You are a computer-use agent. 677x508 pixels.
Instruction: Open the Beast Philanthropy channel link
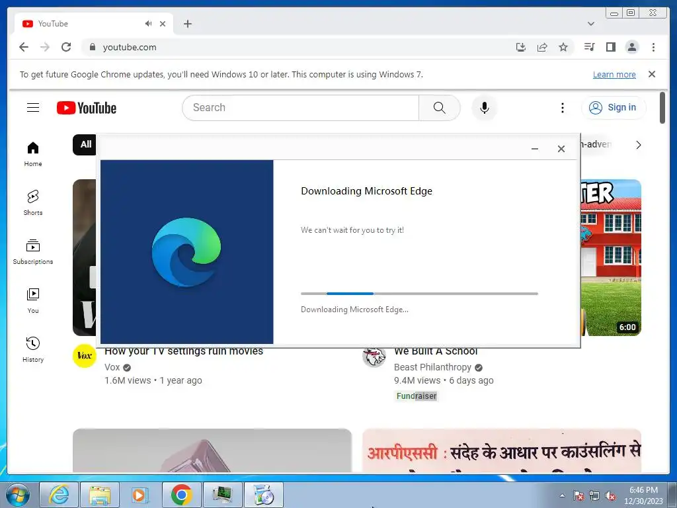pyautogui.click(x=432, y=367)
